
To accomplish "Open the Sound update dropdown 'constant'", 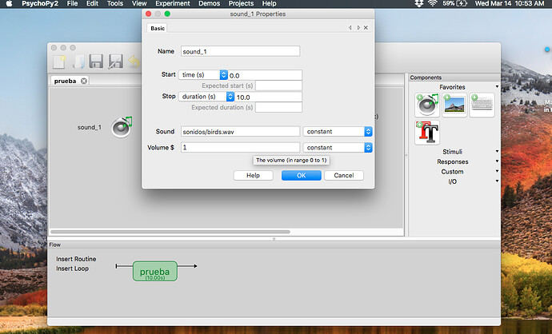I will pos(338,132).
